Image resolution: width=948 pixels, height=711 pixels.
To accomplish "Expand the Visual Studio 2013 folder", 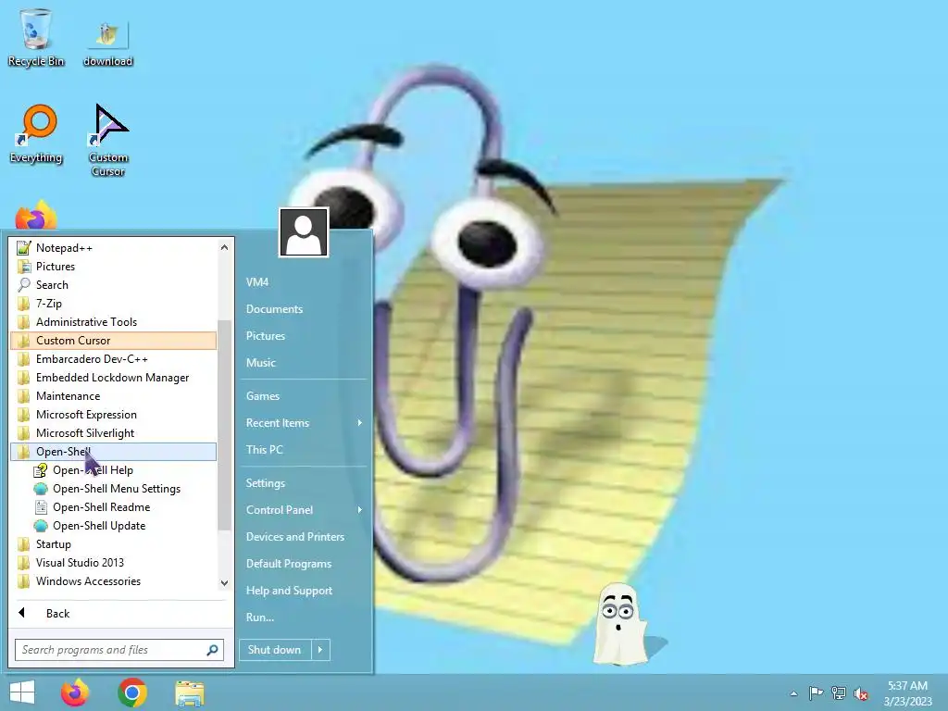I will [x=113, y=563].
